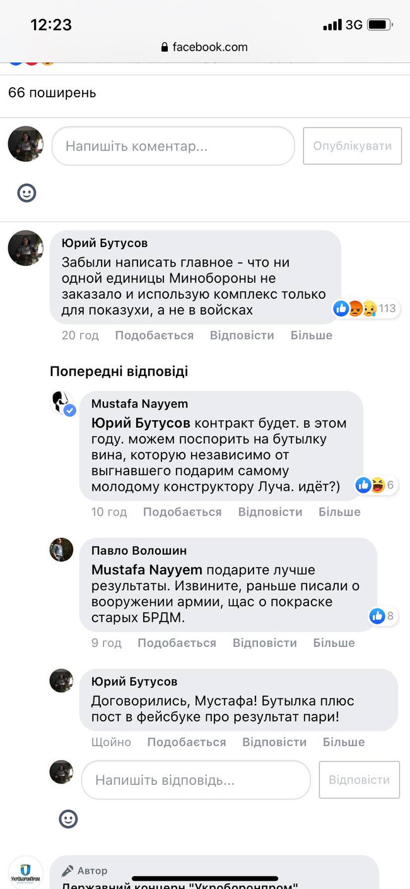Open Більше options under Волошин's reply
The height and width of the screenshot is (889, 410).
pos(334,643)
